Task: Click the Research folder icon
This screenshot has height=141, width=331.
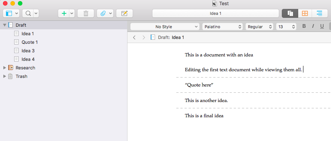Action: (10, 68)
